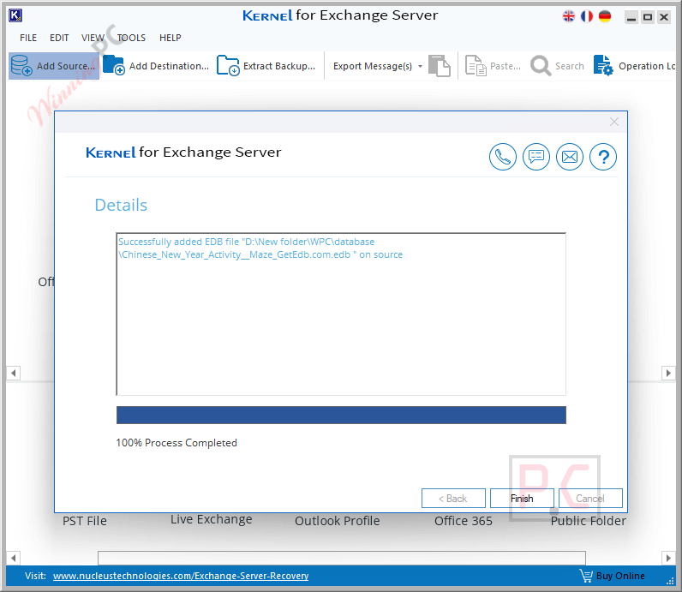Click the Copy icon in toolbar
The height and width of the screenshot is (592, 682).
(x=440, y=66)
